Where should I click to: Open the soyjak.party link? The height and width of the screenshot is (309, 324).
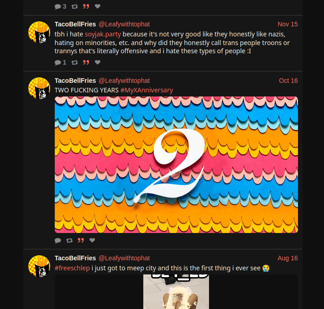(x=103, y=34)
